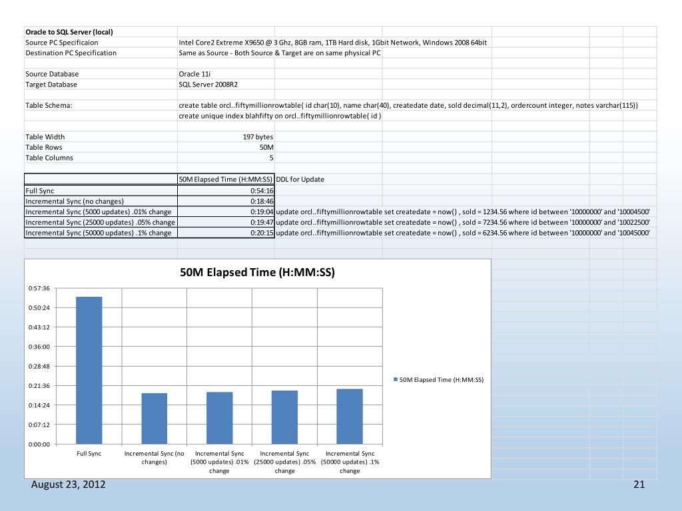682x511 pixels.
Task: Select the update statement with sold = 1234.56
Action: pos(463,212)
